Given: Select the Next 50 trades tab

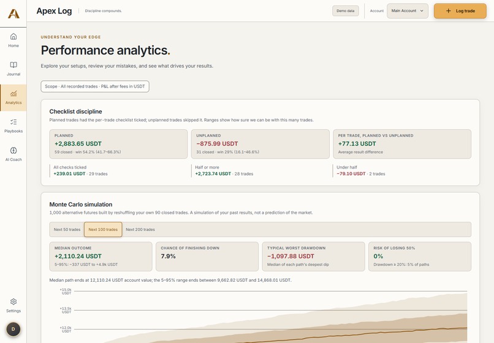Looking at the screenshot, I should 67,229.
